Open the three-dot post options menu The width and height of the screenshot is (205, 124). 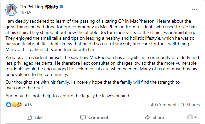coord(194,9)
